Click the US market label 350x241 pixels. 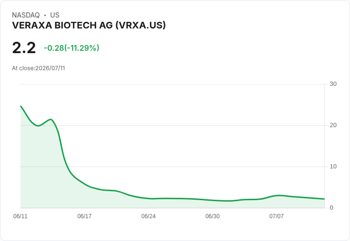tap(55, 15)
